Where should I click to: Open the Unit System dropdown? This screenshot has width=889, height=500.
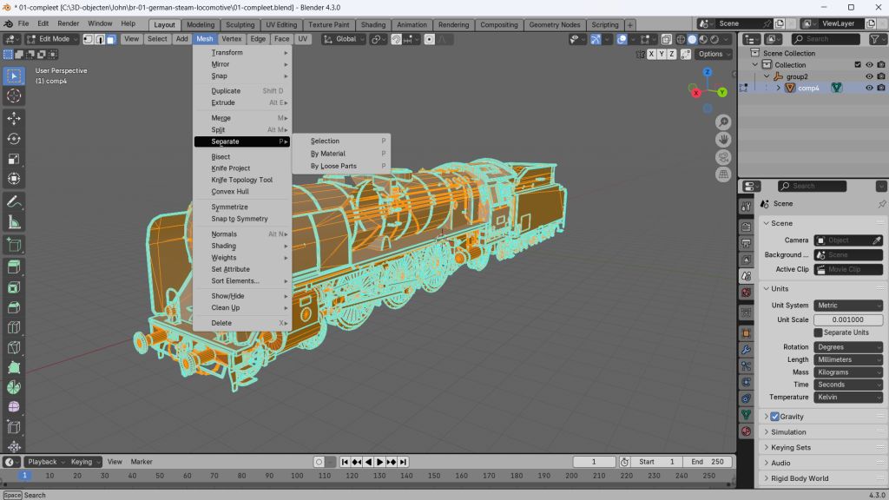coord(848,306)
